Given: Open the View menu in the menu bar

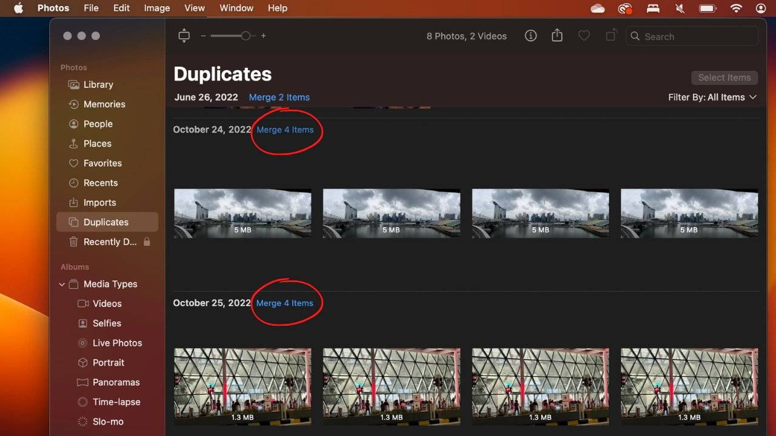Looking at the screenshot, I should pos(194,8).
